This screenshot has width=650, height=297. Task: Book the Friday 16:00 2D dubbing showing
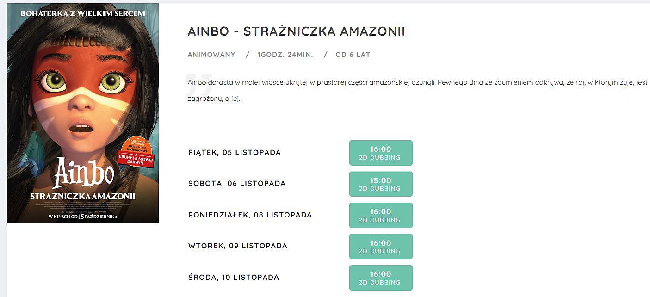tap(381, 153)
